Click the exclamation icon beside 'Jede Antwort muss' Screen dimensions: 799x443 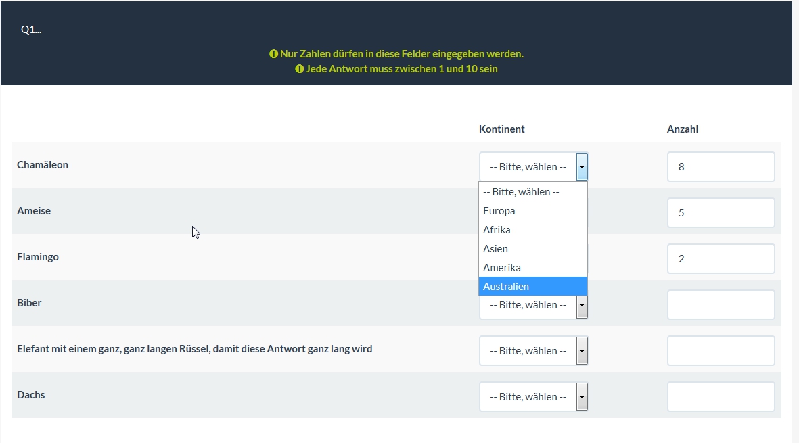click(299, 69)
